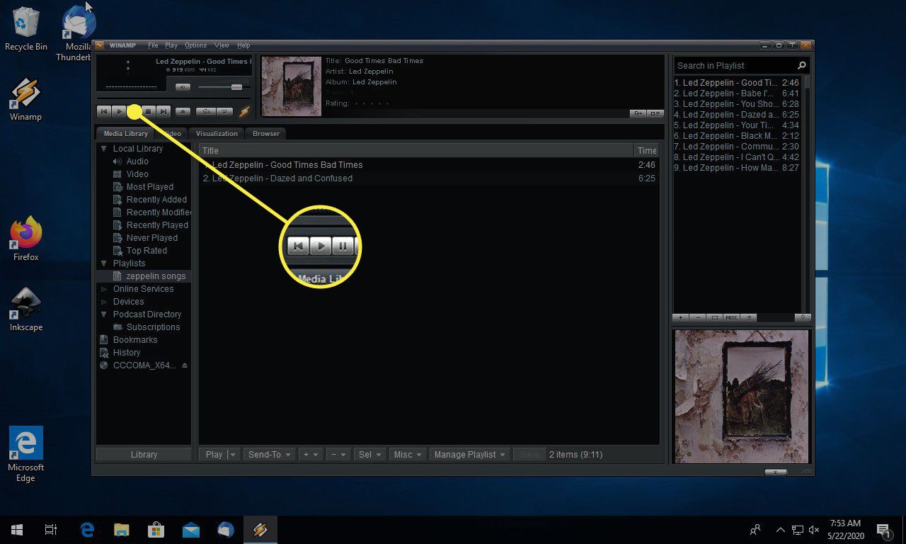Click the Firefox desktop shortcut
This screenshot has width=906, height=544.
pos(26,239)
